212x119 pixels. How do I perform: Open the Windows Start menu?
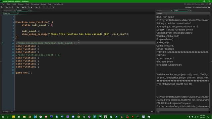pos(3,117)
